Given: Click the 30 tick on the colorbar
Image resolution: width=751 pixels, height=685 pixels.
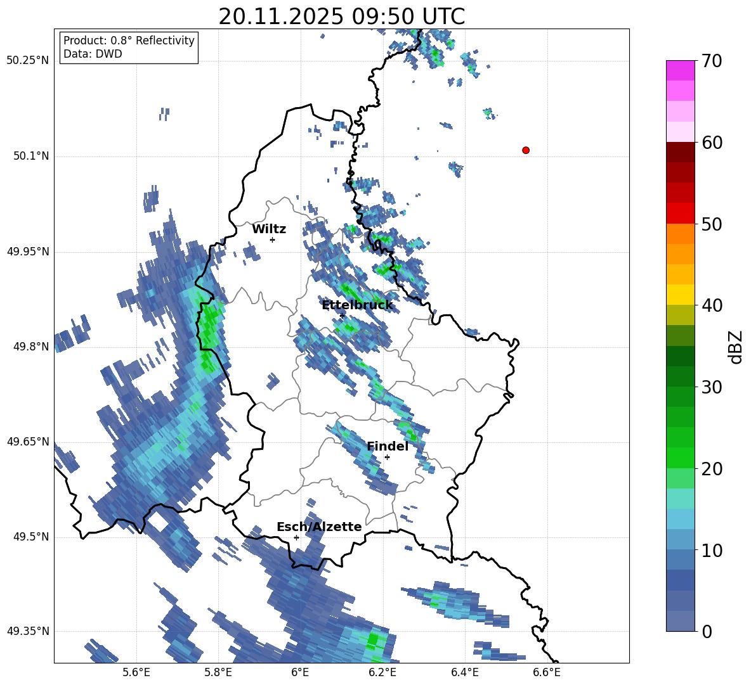Looking at the screenshot, I should point(712,387).
